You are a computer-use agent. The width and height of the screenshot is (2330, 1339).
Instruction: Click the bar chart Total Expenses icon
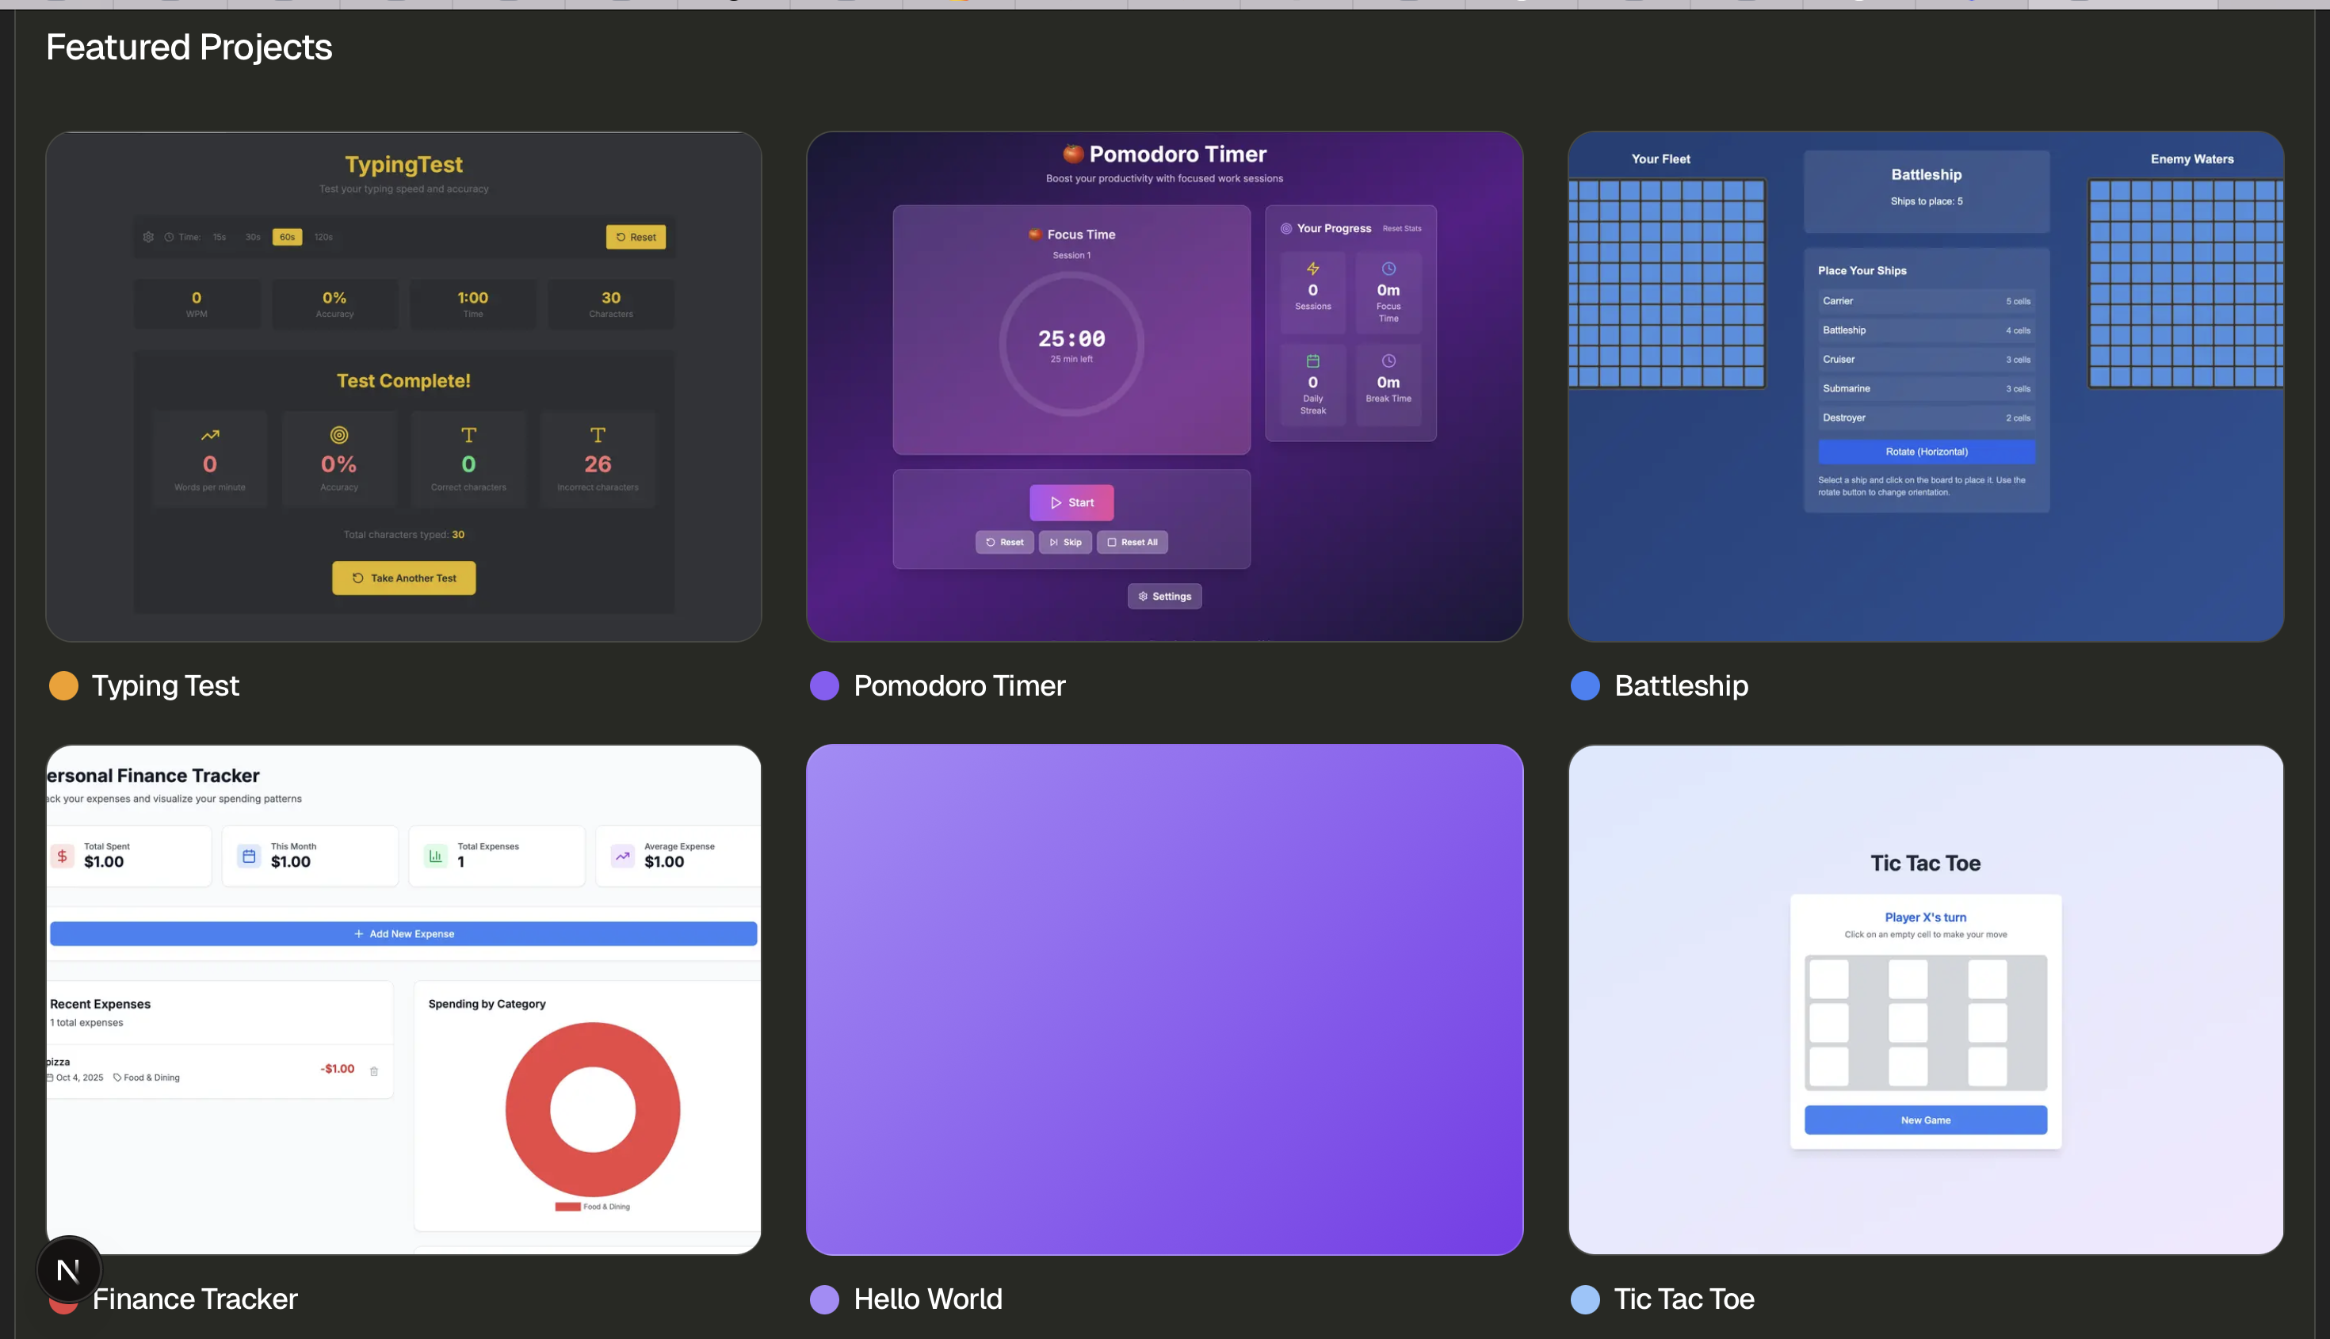(435, 856)
